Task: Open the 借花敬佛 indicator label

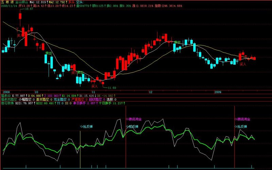Action: click(x=7, y=103)
